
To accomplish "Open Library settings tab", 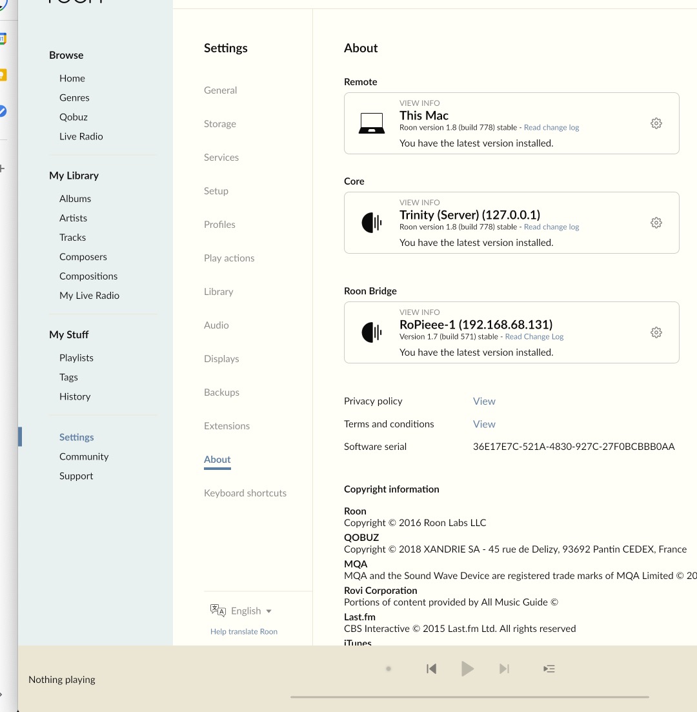I will pyautogui.click(x=218, y=292).
